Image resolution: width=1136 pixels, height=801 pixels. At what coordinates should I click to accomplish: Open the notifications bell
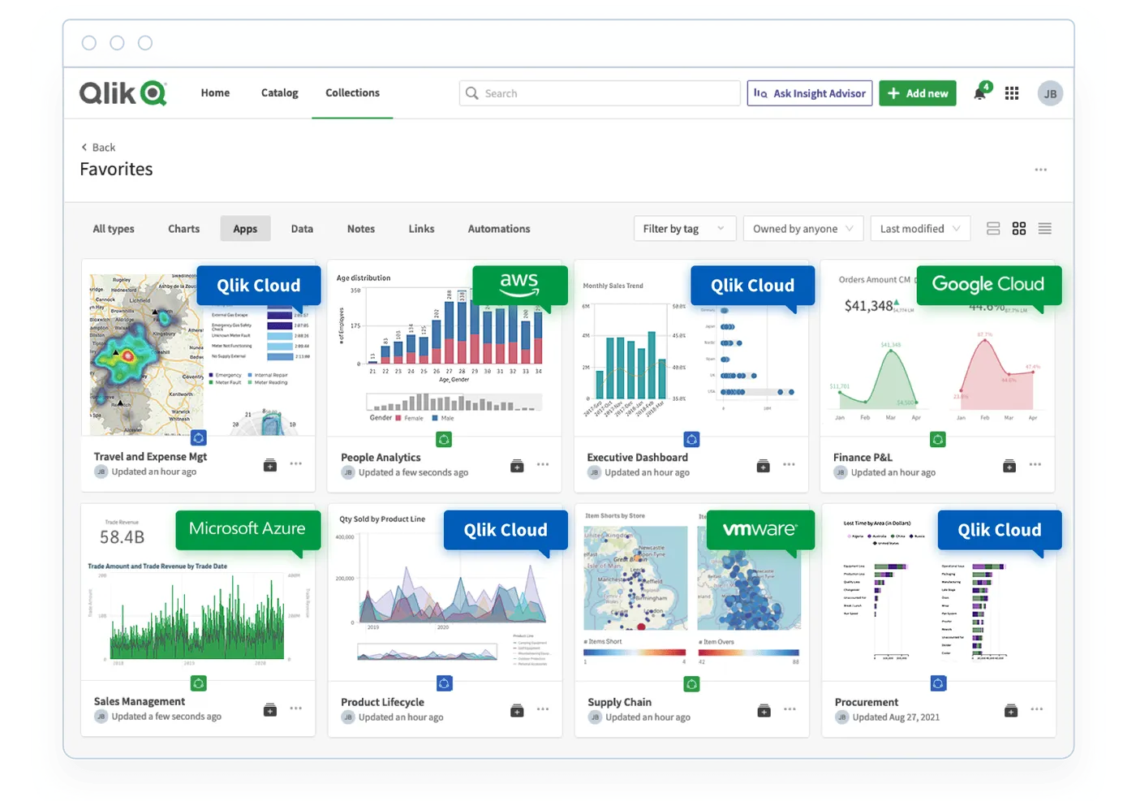click(x=980, y=93)
